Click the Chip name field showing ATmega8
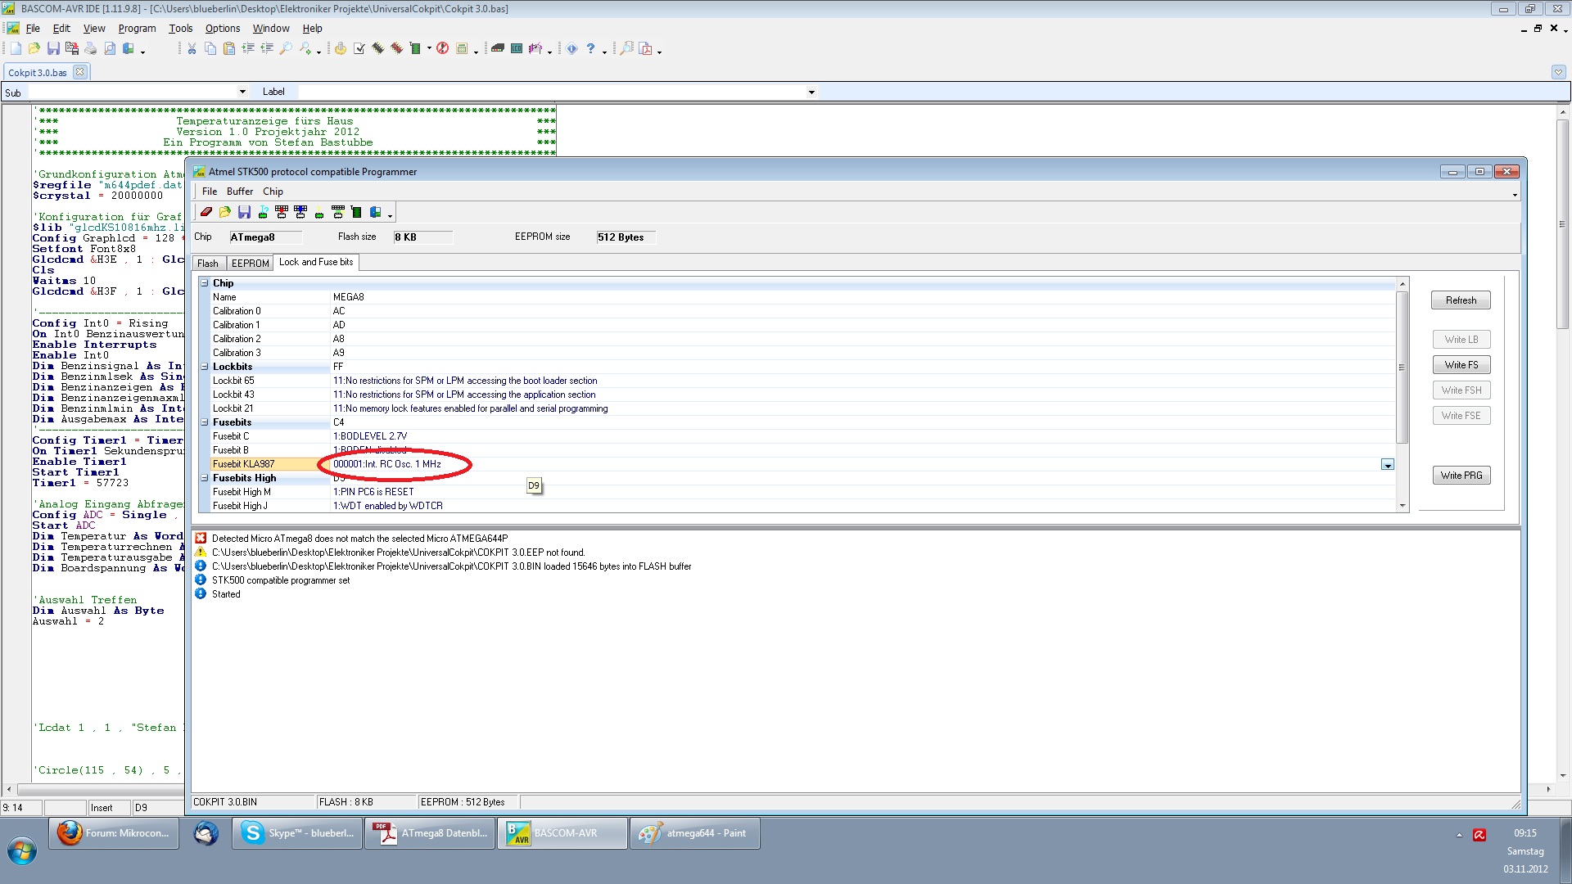The height and width of the screenshot is (884, 1572). [x=265, y=237]
